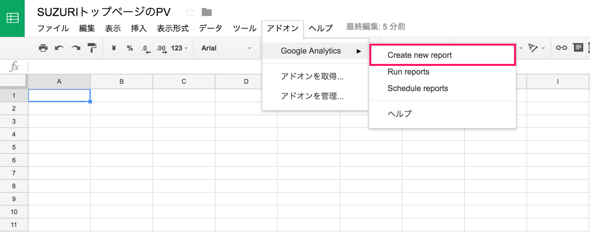Increase the decimal places

point(161,49)
